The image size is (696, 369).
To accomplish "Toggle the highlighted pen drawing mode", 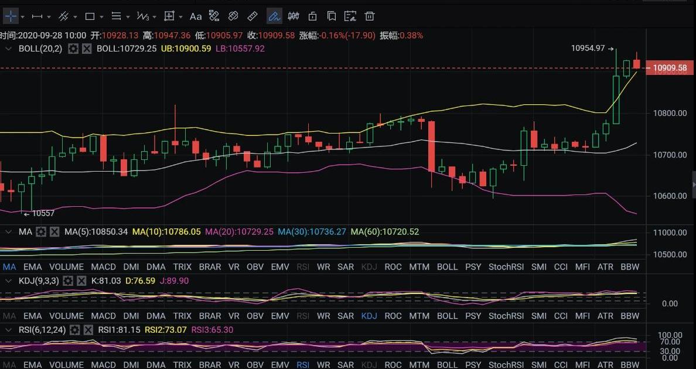I will coord(274,16).
